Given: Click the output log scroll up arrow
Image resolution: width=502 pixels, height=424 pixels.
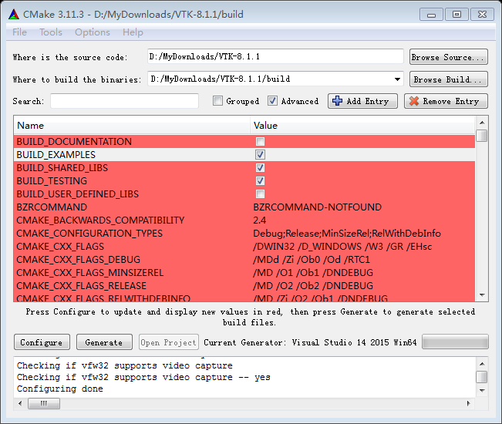Looking at the screenshot, I should pos(482,364).
